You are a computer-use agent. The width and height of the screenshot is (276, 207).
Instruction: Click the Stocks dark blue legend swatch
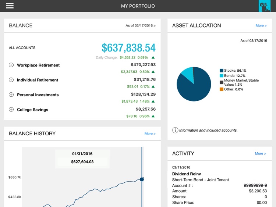point(222,70)
